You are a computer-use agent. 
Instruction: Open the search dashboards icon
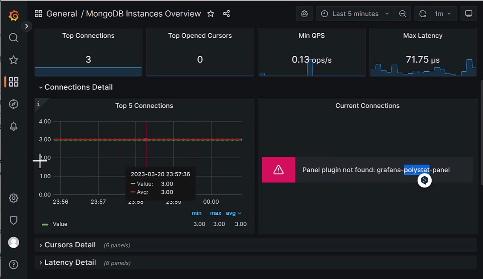tap(13, 38)
